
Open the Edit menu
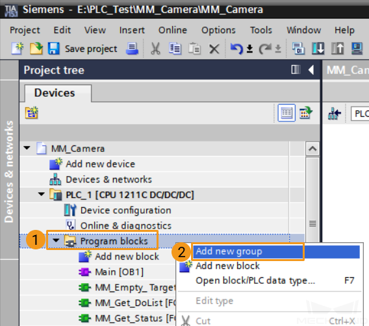62,30
